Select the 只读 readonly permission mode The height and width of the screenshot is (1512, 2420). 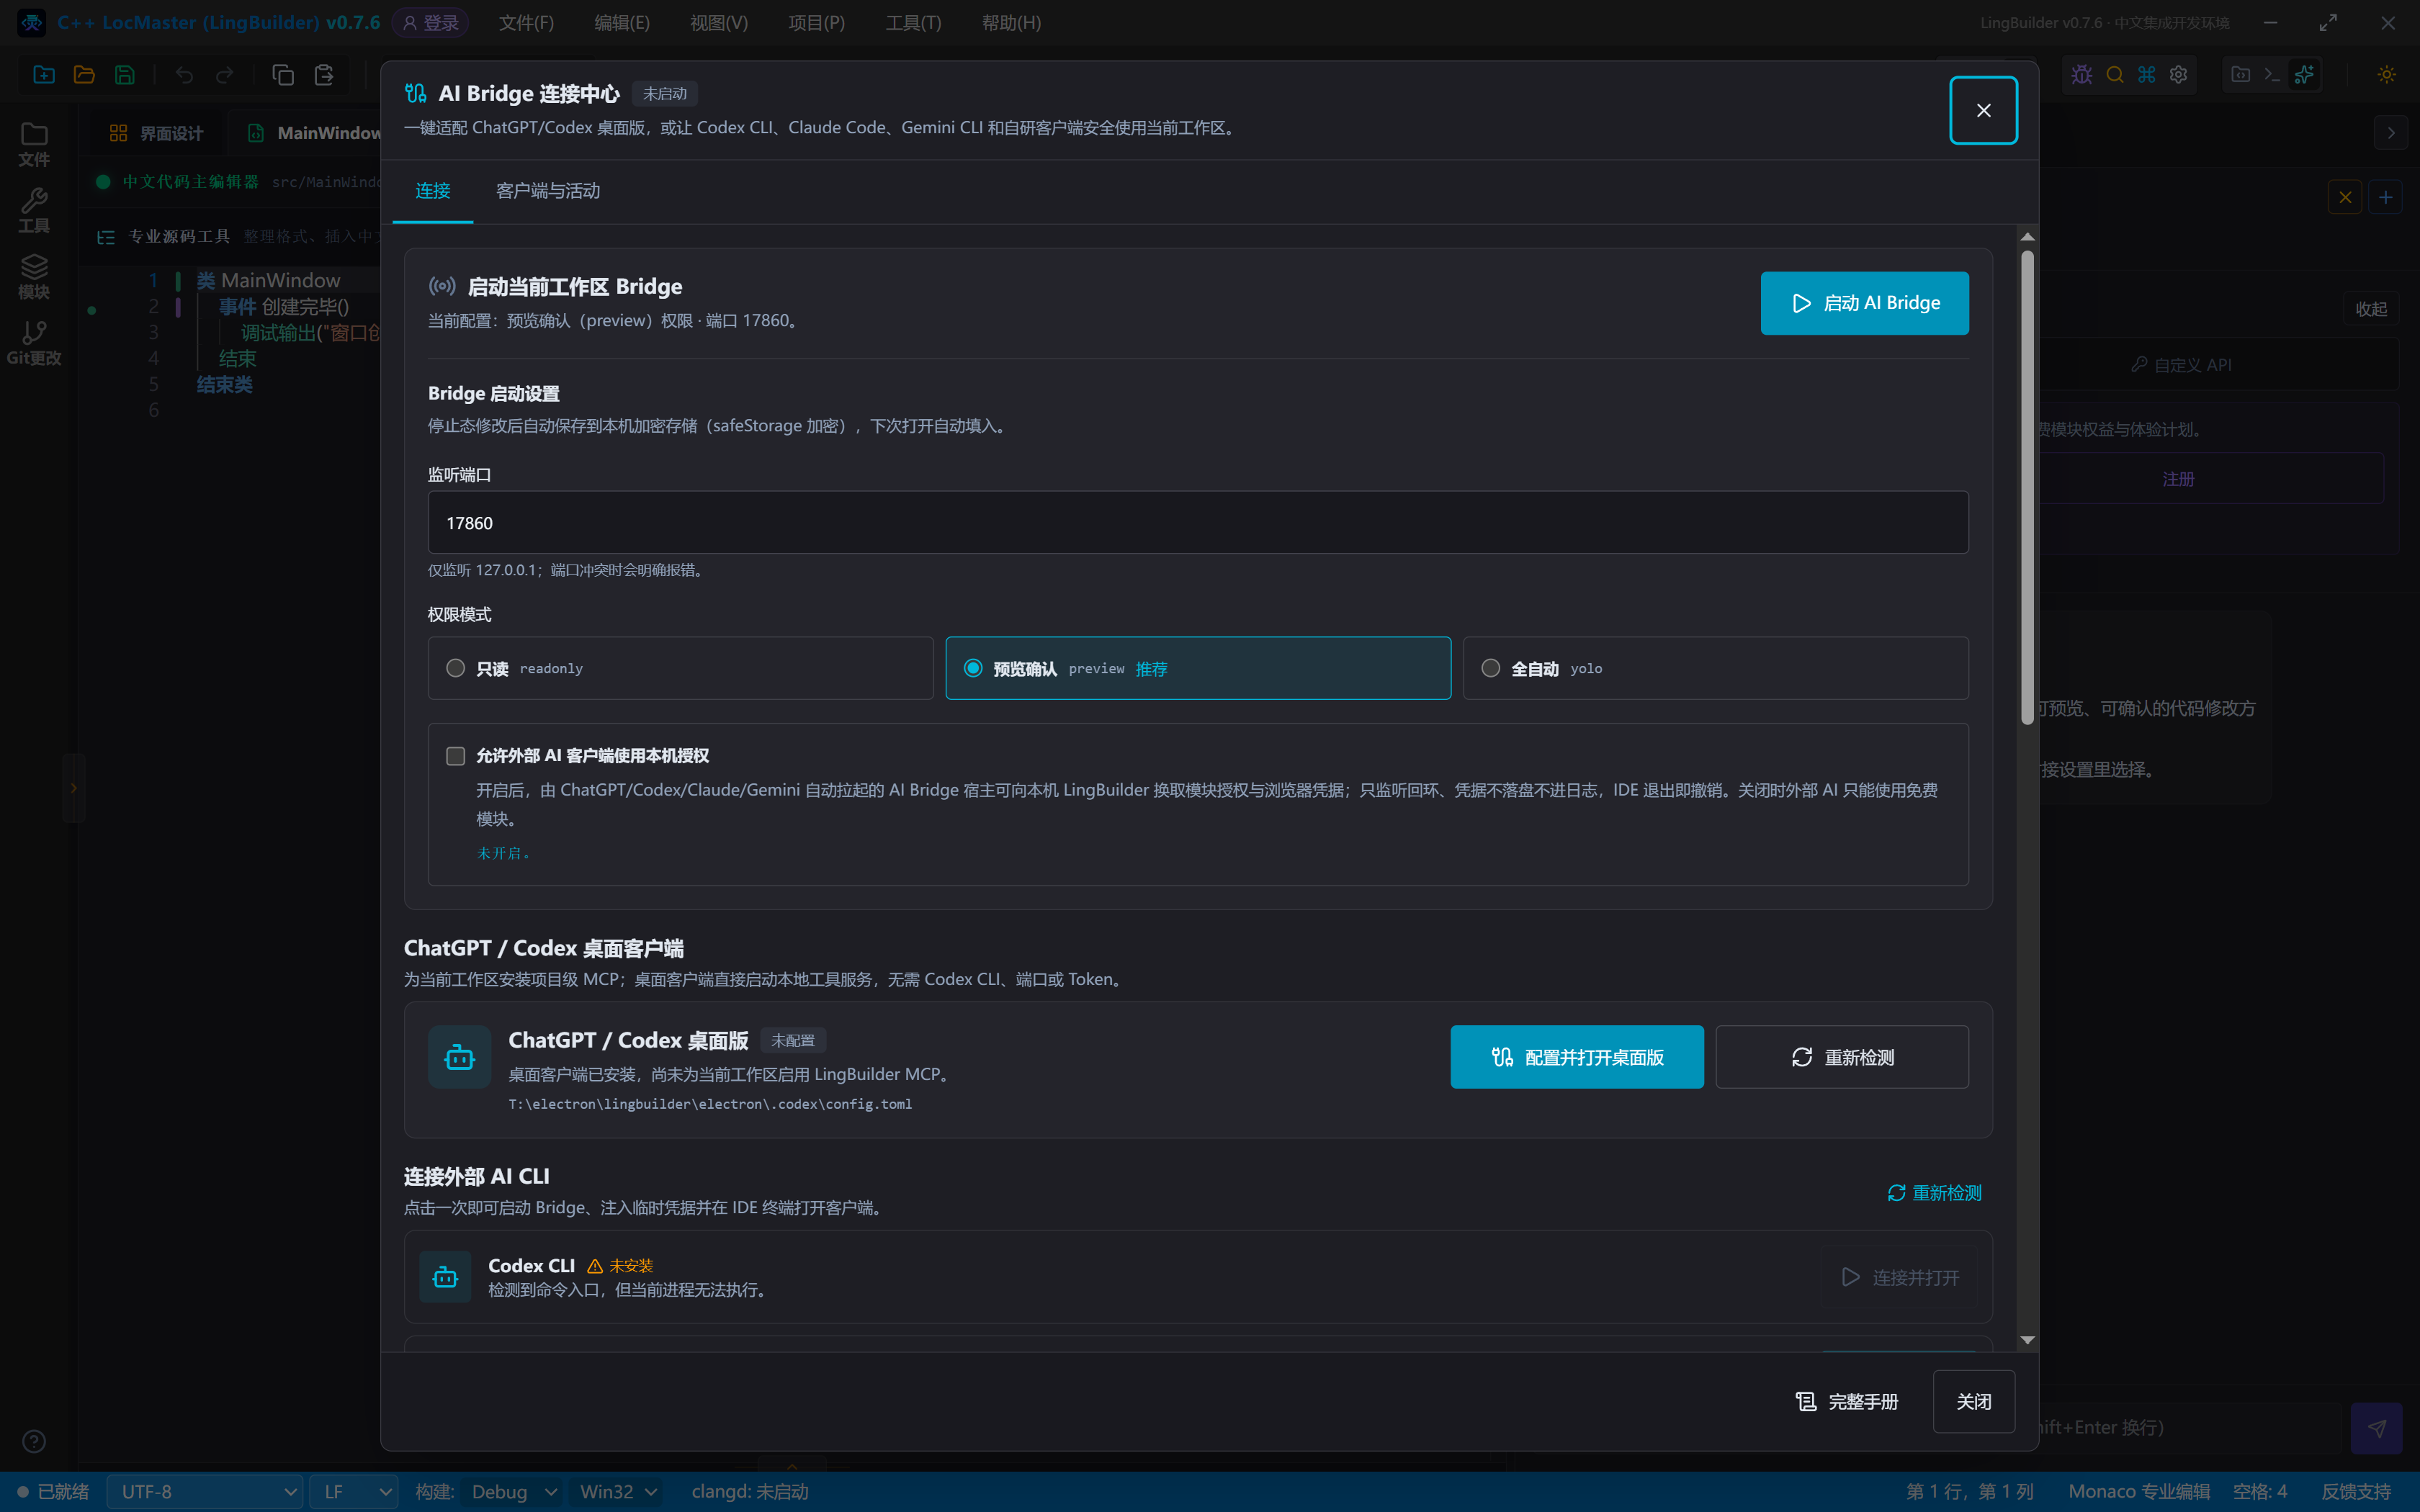tap(680, 668)
